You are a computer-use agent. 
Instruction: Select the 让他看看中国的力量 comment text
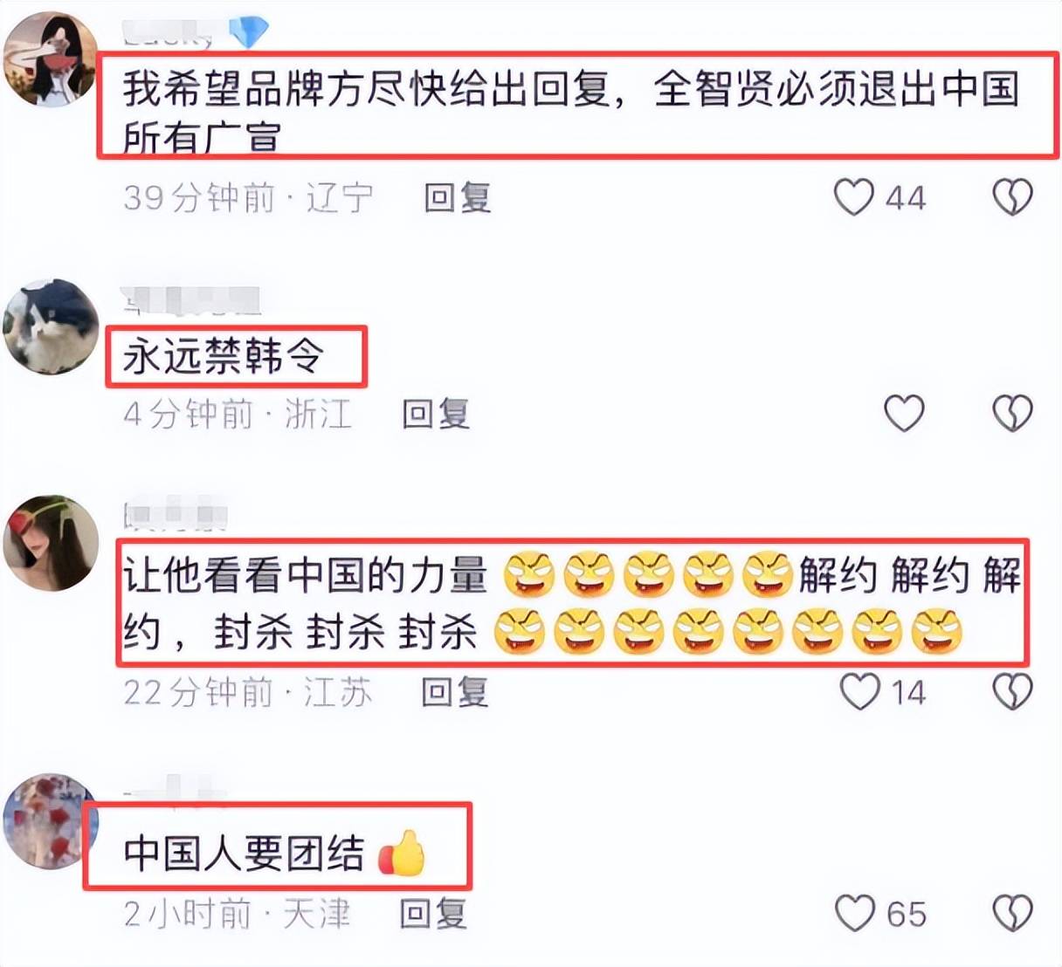pos(573,602)
